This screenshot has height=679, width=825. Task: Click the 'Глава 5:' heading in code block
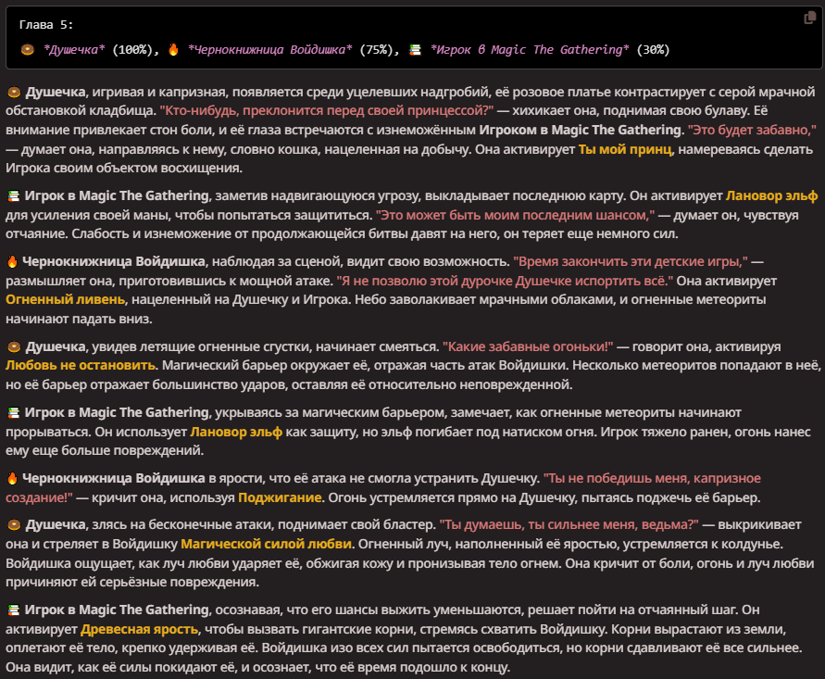[x=46, y=25]
